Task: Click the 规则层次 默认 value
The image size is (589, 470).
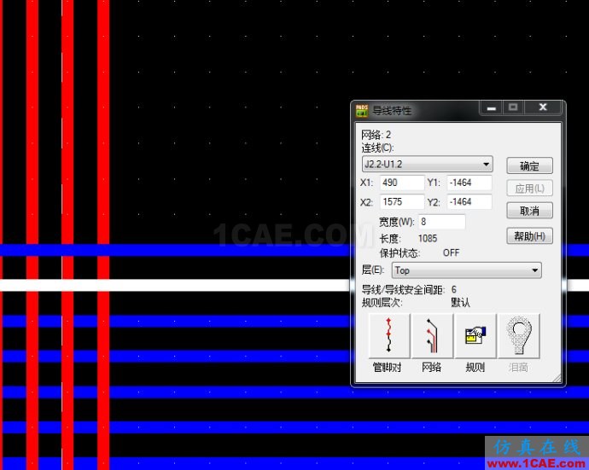Action: [x=460, y=303]
